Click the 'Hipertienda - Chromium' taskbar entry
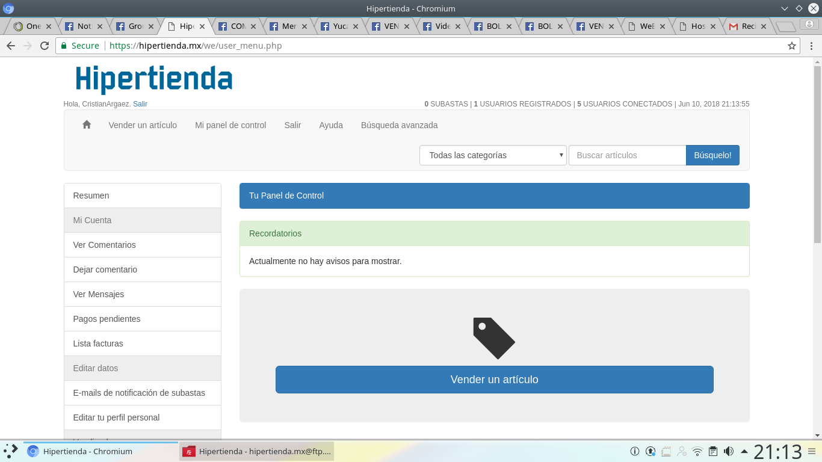The height and width of the screenshot is (462, 822). pyautogui.click(x=101, y=451)
